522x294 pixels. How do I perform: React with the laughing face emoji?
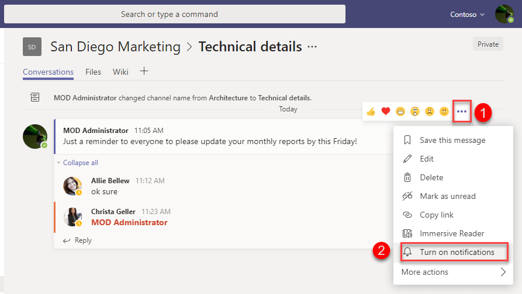pyautogui.click(x=400, y=111)
